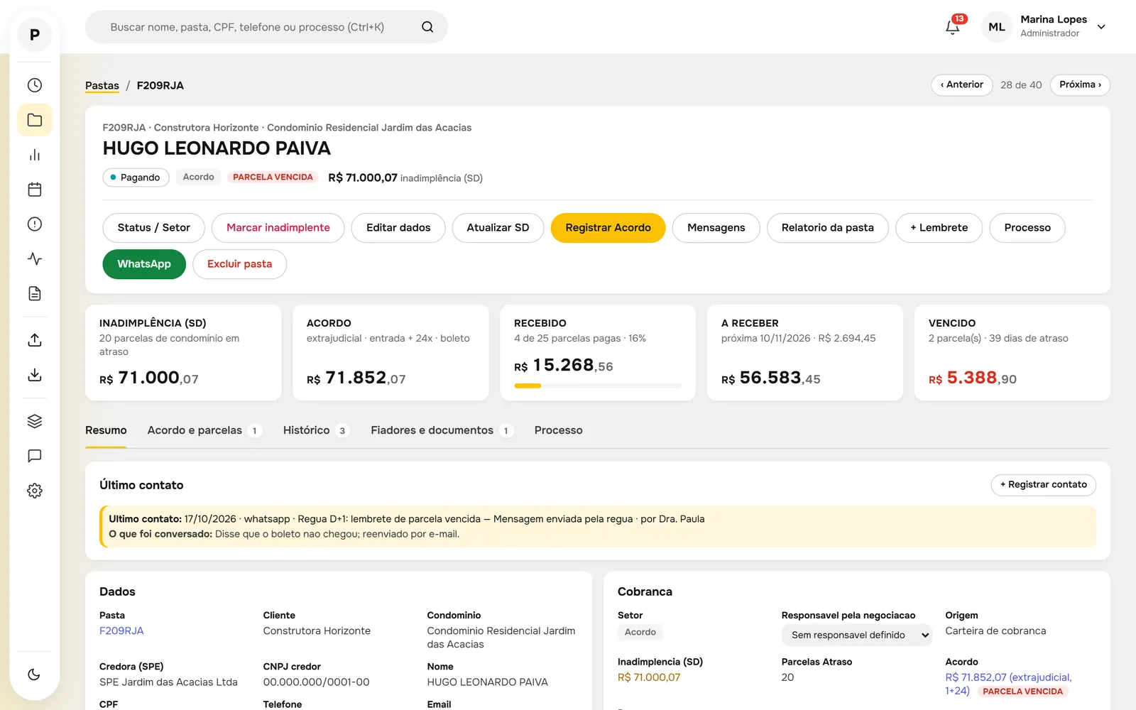
Task: Open the bar chart reports sidebar icon
Action: tap(34, 155)
